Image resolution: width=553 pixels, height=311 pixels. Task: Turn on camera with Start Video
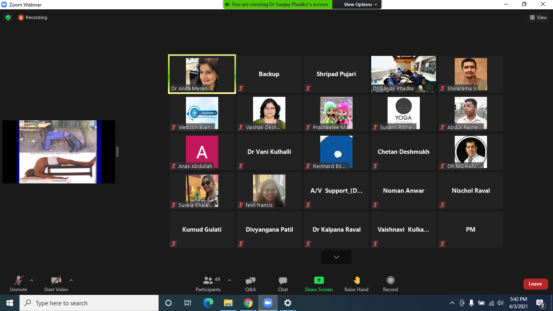coord(56,284)
